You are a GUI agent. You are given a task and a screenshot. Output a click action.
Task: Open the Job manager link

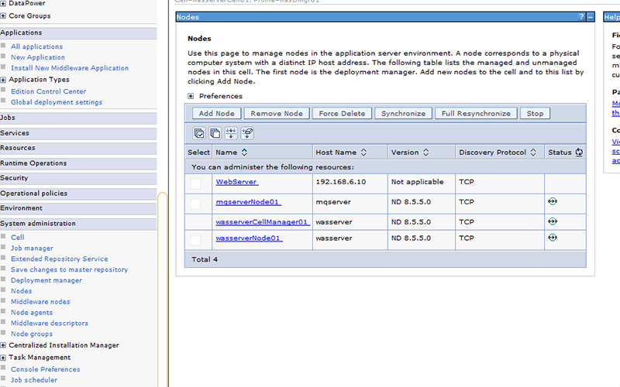32,248
